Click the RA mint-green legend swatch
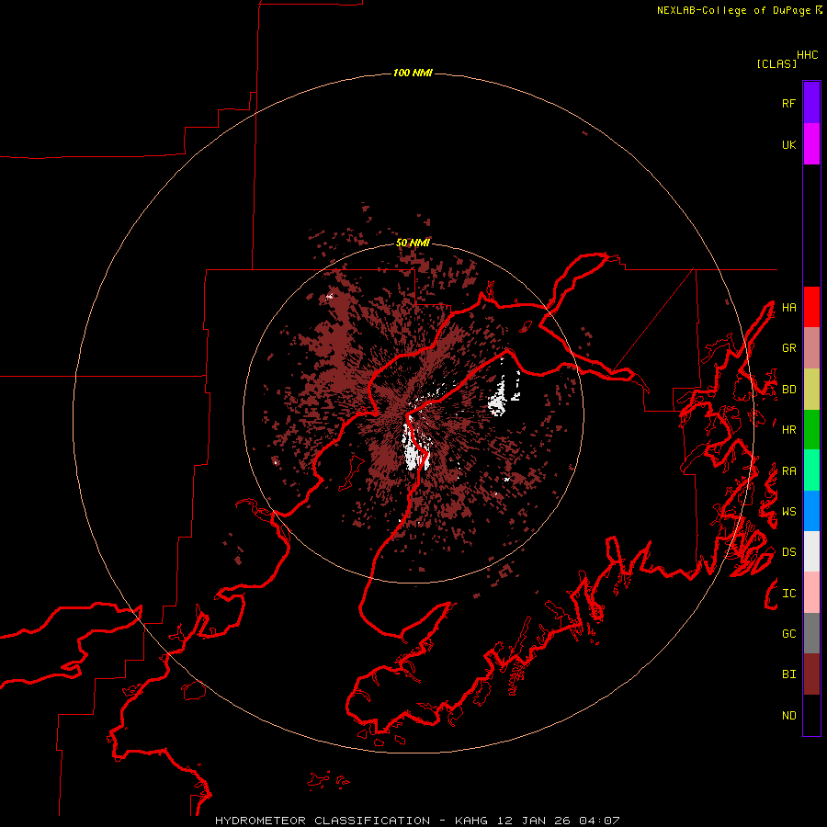Screen dimensions: 827x827 click(x=811, y=470)
